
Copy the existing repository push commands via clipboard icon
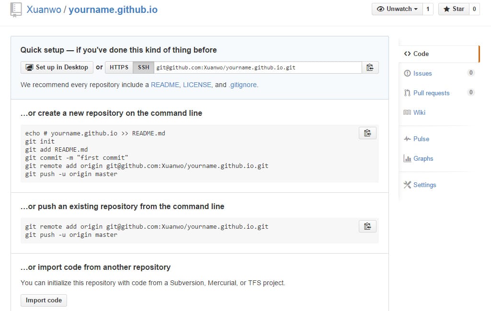pyautogui.click(x=367, y=226)
